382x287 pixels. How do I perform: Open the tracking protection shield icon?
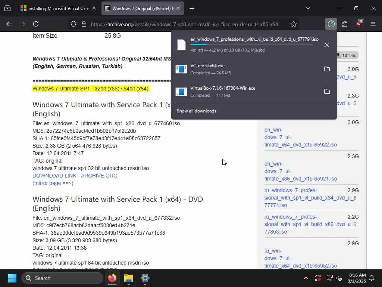(x=73, y=24)
